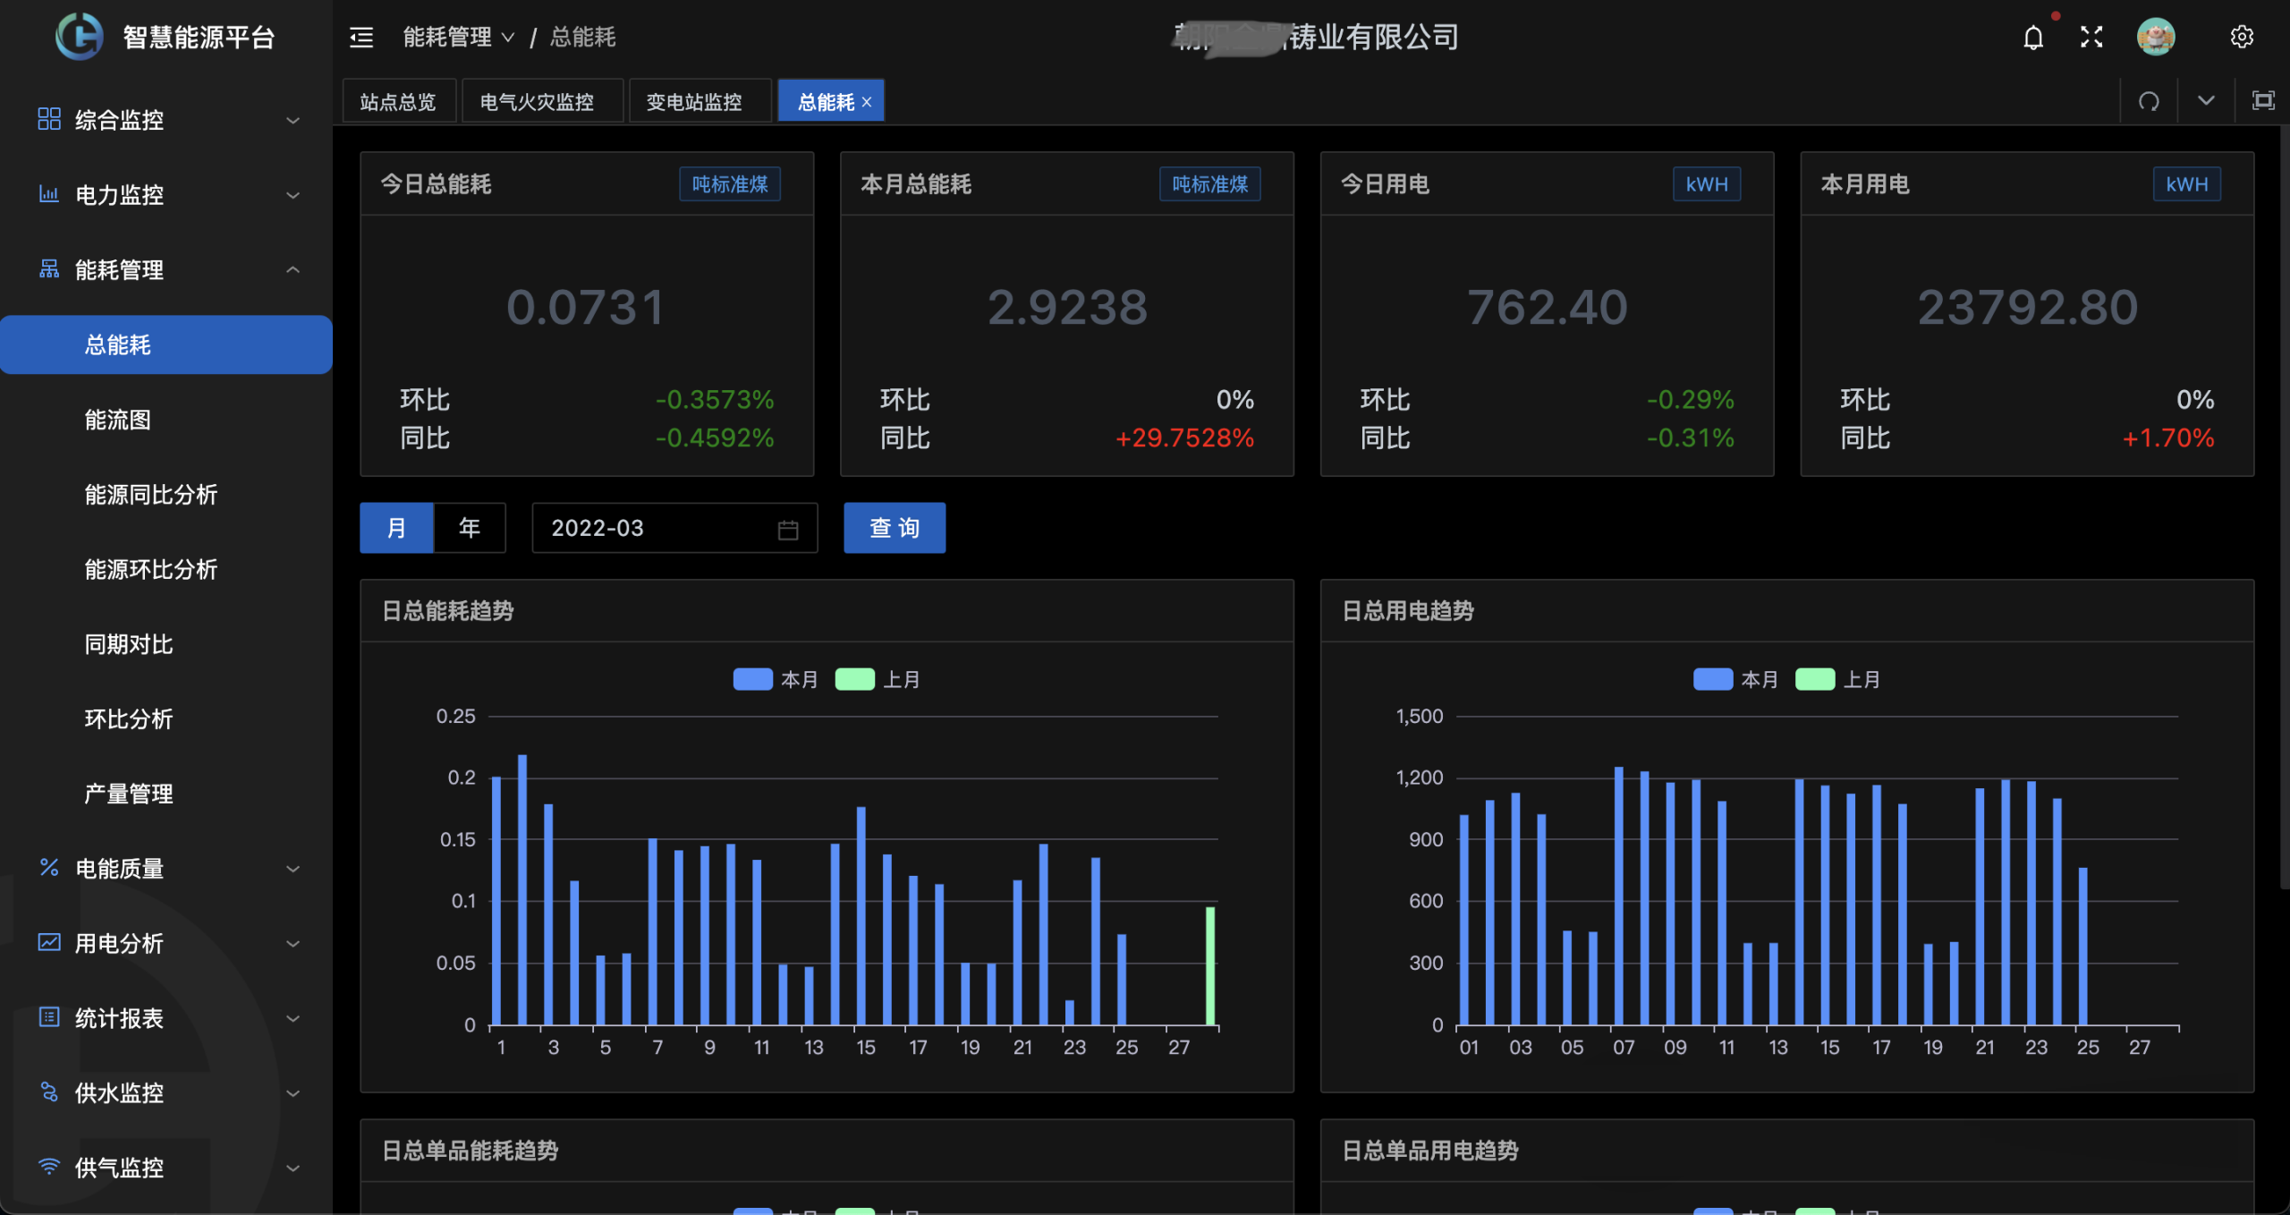
Task: Click the user avatar
Action: pos(2156,37)
